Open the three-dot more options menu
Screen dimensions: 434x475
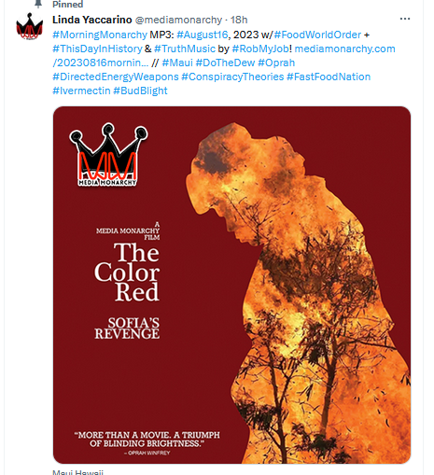[x=404, y=20]
